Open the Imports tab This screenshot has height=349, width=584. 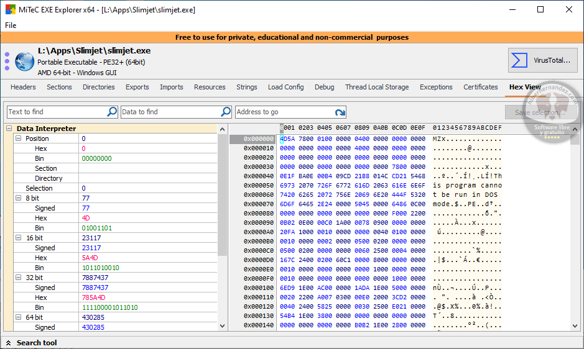coord(171,87)
